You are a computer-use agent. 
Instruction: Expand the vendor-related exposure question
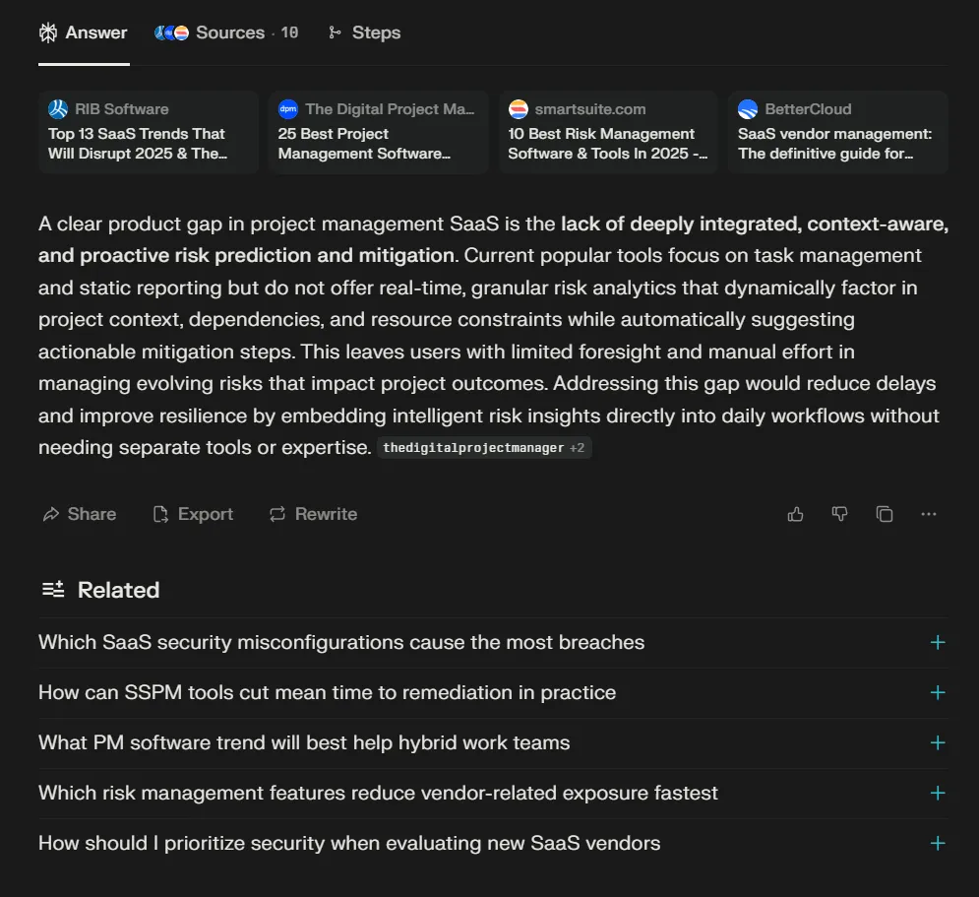click(x=938, y=793)
